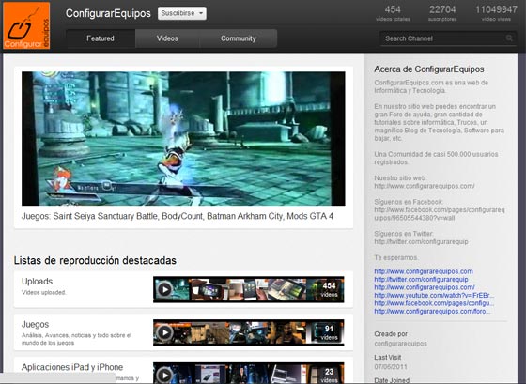The image size is (526, 384).
Task: Click the search magnifier icon in Search Channel
Action: click(x=509, y=38)
